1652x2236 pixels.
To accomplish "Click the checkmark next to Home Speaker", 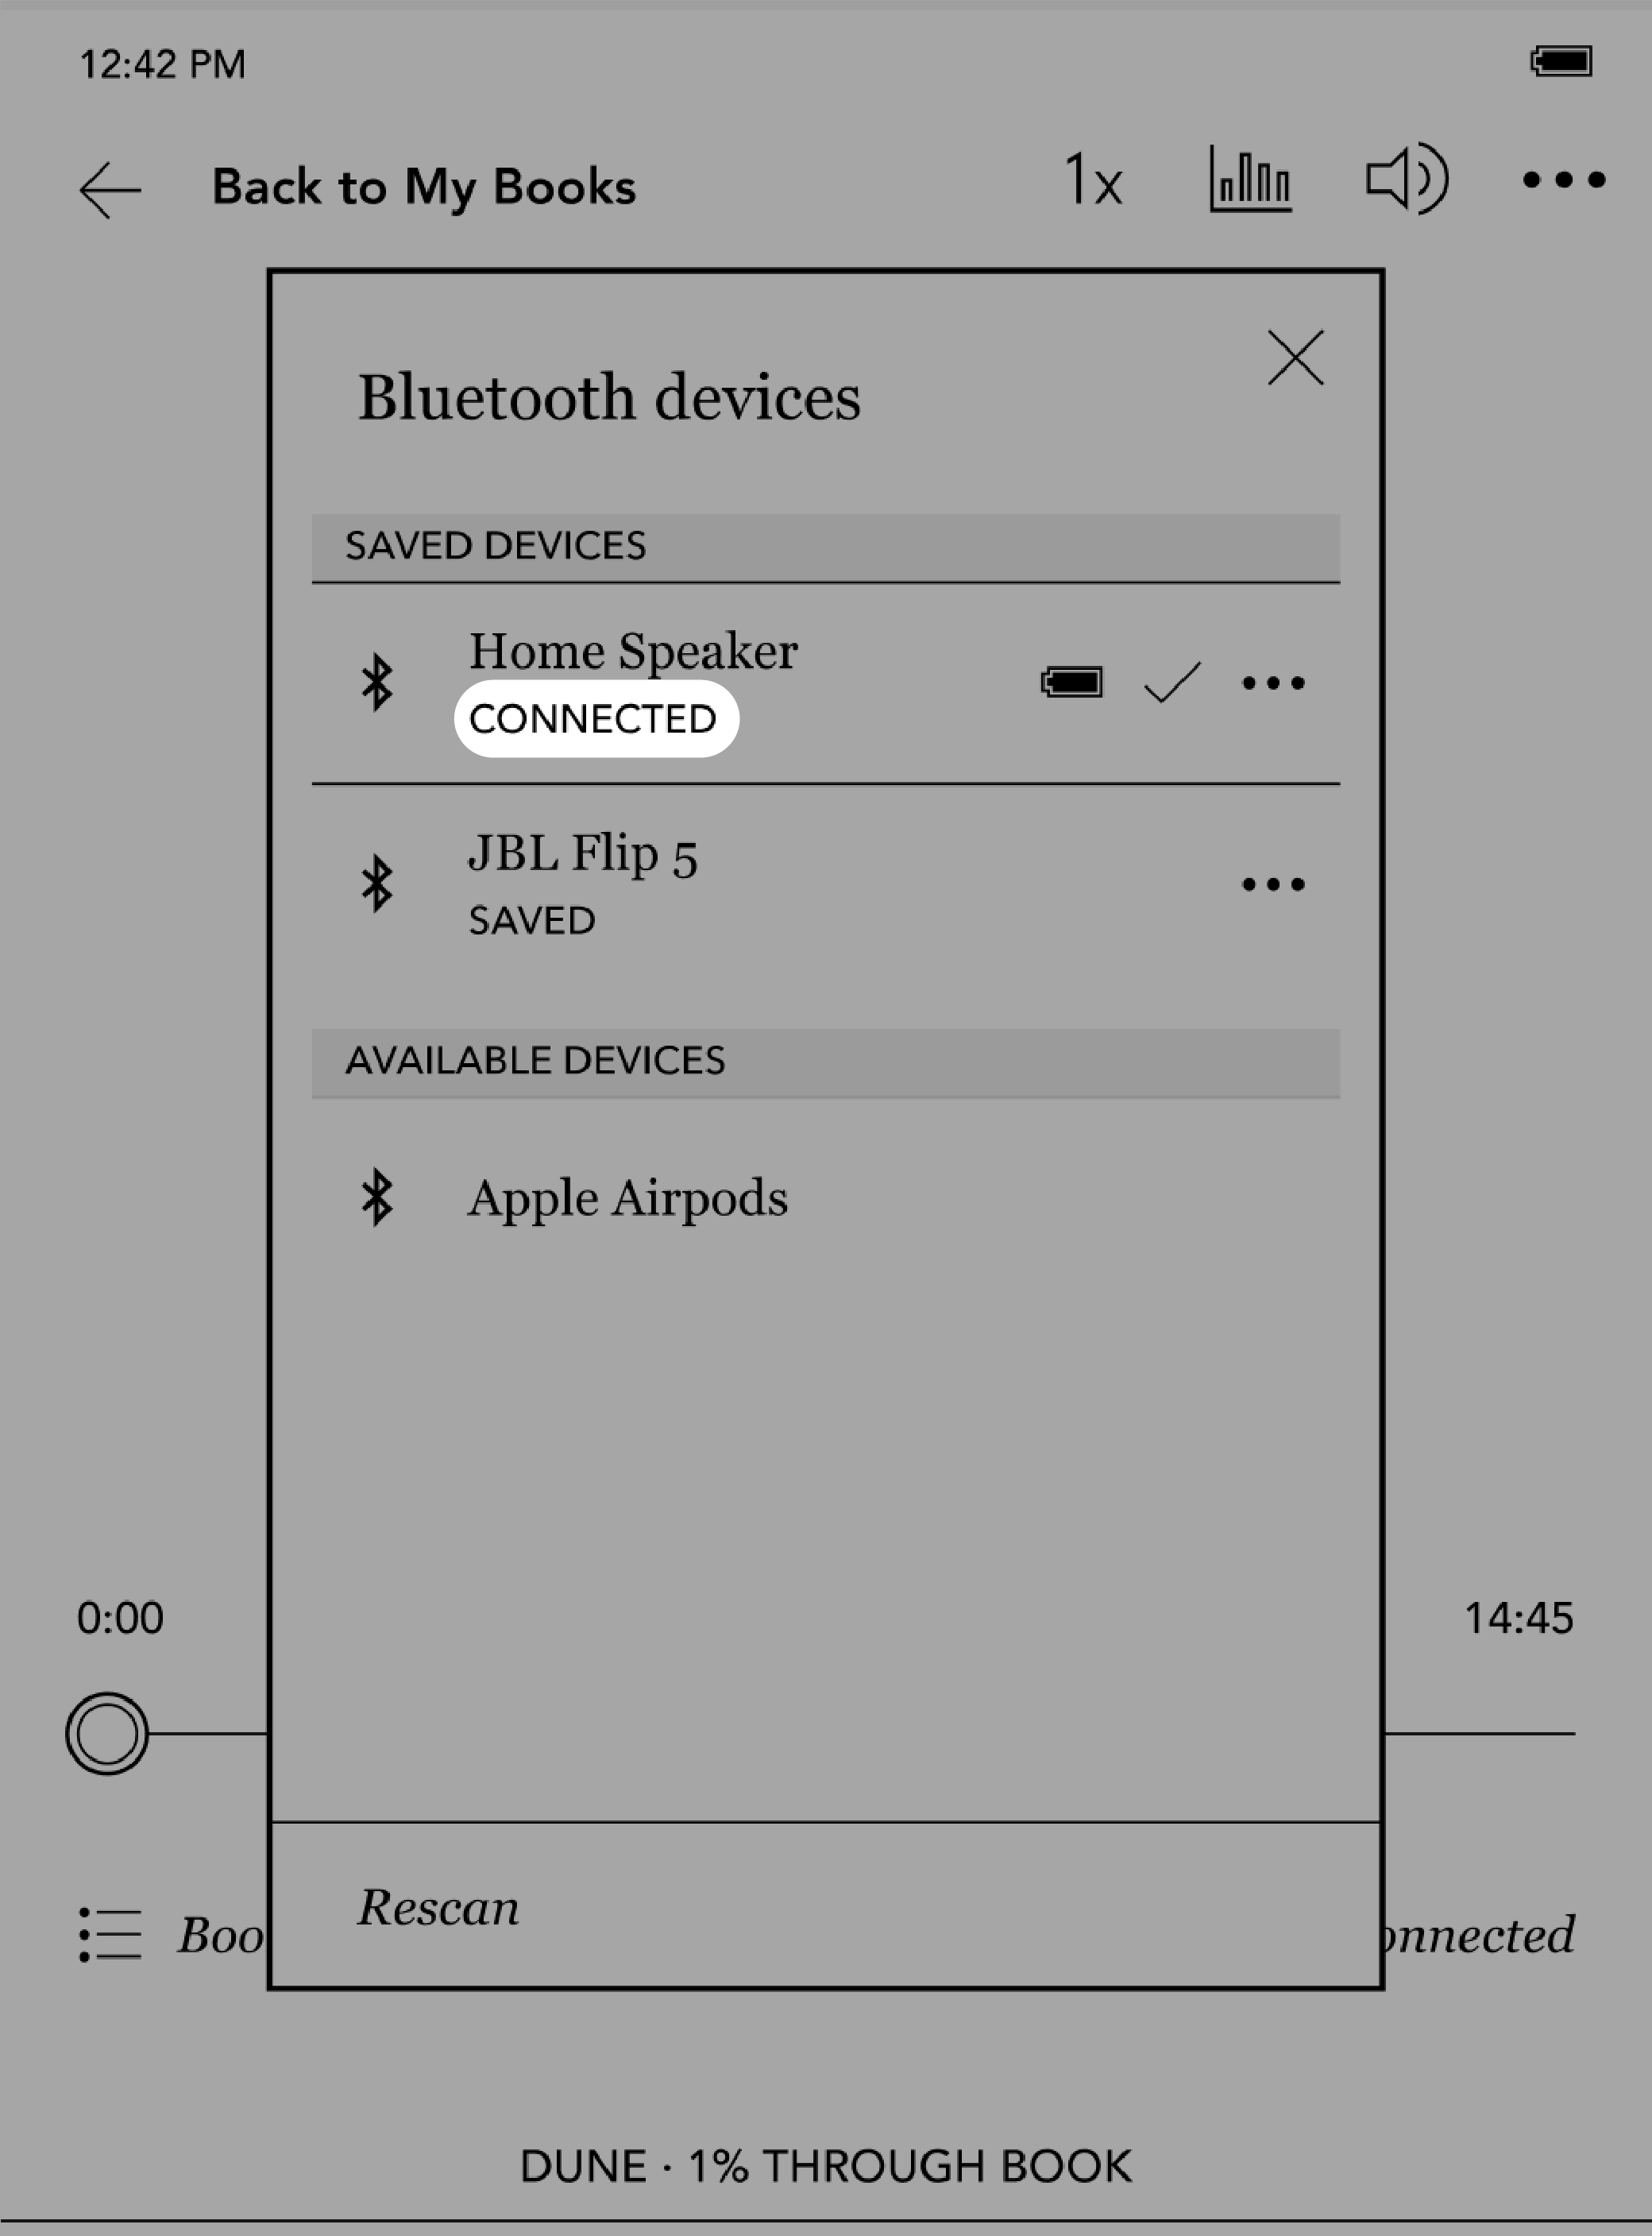I will pos(1163,683).
